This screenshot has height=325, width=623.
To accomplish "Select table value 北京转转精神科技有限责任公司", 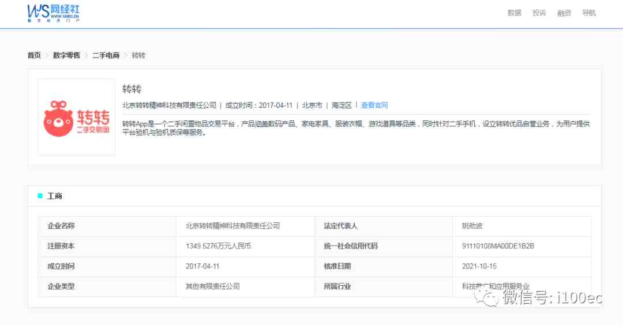I will coord(233,226).
